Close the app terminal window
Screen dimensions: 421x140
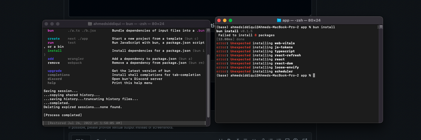(x=219, y=20)
